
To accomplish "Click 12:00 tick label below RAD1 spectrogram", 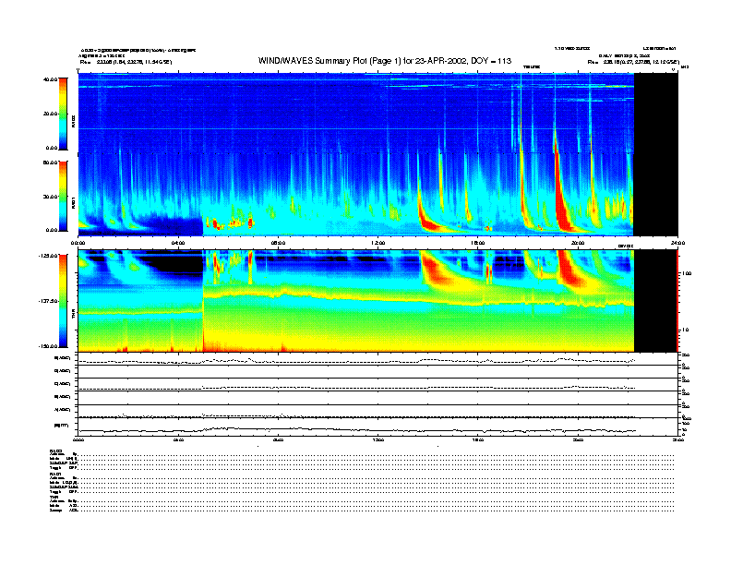I will pos(378,243).
